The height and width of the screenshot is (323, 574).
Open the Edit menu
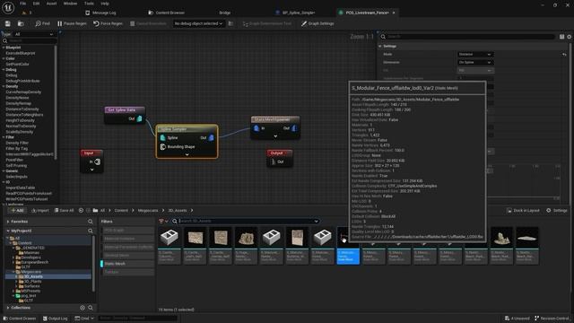(36, 4)
